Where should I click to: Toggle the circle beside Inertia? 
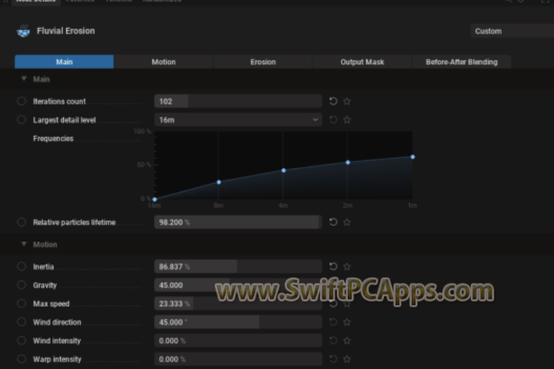pos(22,267)
